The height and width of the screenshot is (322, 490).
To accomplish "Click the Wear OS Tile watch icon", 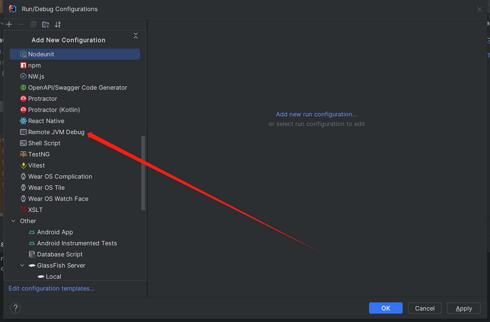I will coord(23,187).
